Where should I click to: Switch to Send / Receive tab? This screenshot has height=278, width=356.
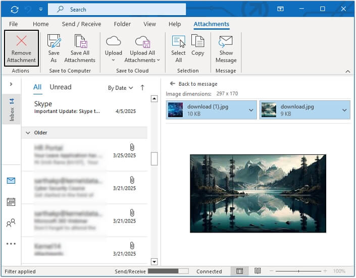coord(81,24)
